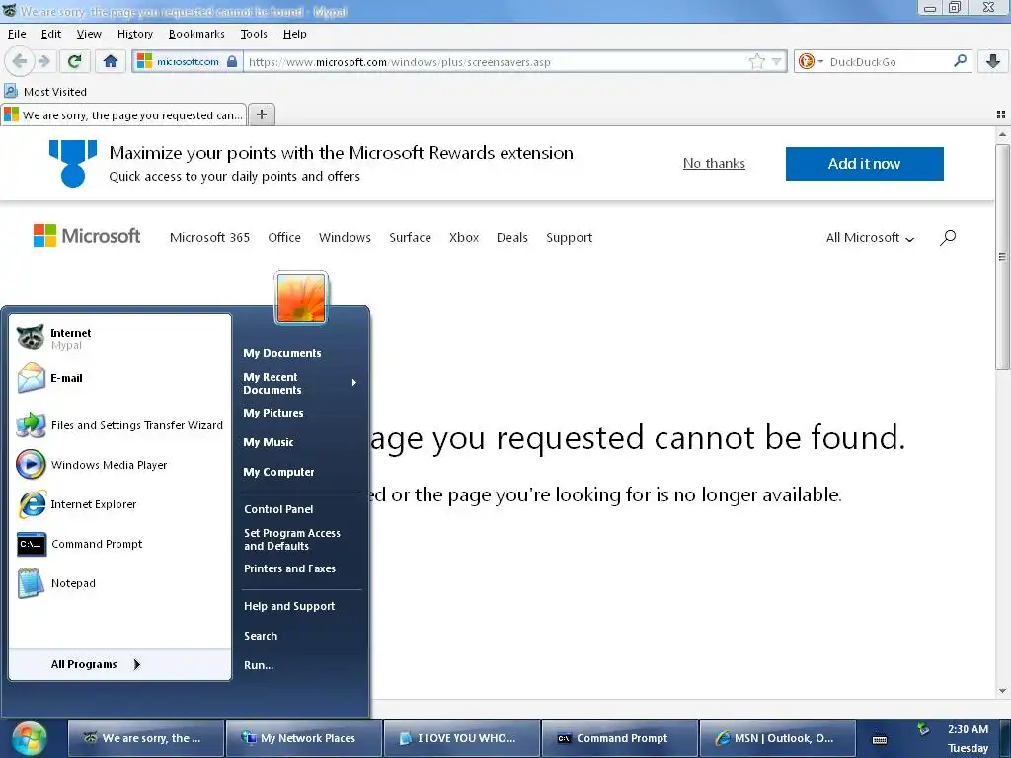Open the Tools menu
This screenshot has height=758, width=1011.
254,34
